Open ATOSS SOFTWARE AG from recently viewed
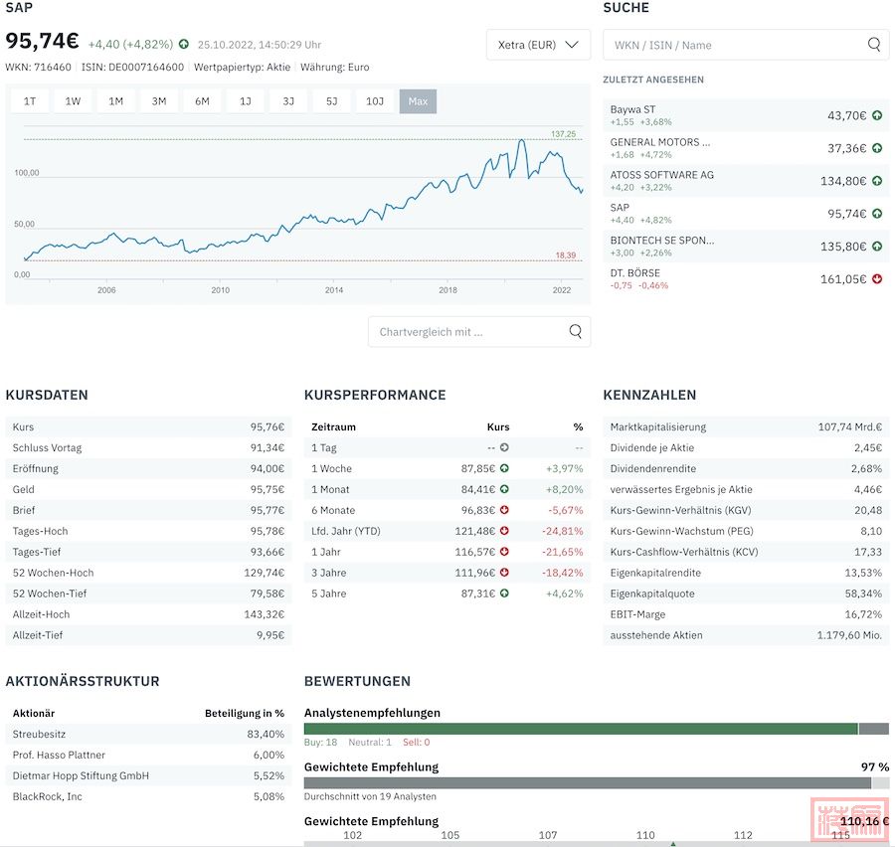895x847 pixels. click(x=746, y=181)
